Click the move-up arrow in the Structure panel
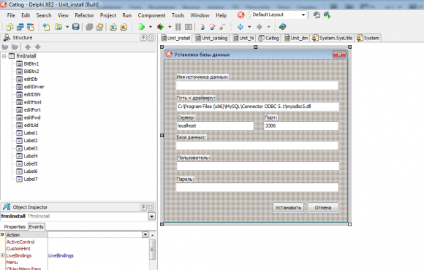 pos(28,47)
